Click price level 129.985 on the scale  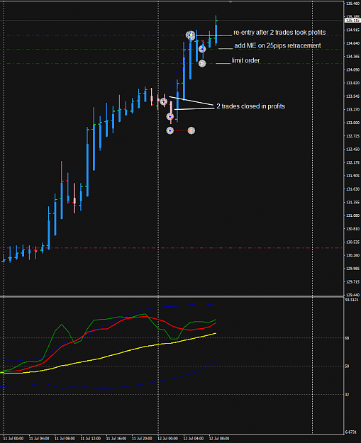coord(352,269)
